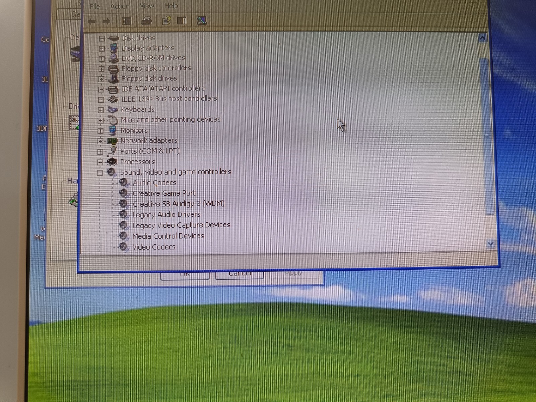Select the Sound, video and game controllers icon

[x=112, y=173]
